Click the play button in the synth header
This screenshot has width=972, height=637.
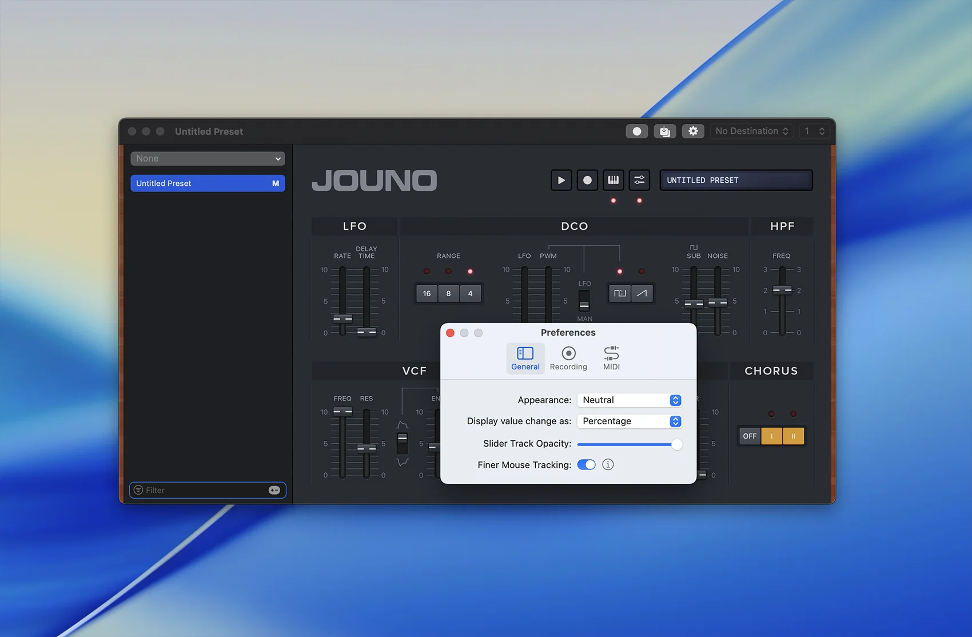coord(561,180)
